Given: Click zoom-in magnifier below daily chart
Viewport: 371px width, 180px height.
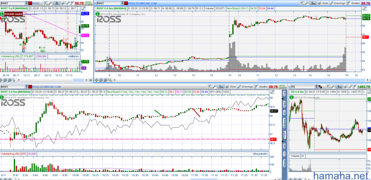Looking at the screenshot, I should (5, 80).
